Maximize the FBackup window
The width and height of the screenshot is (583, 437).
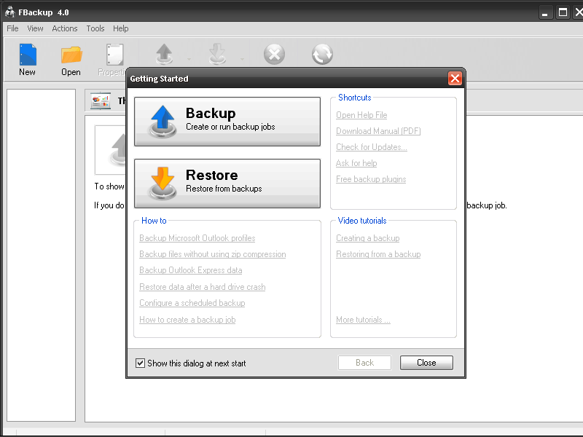pos(563,12)
